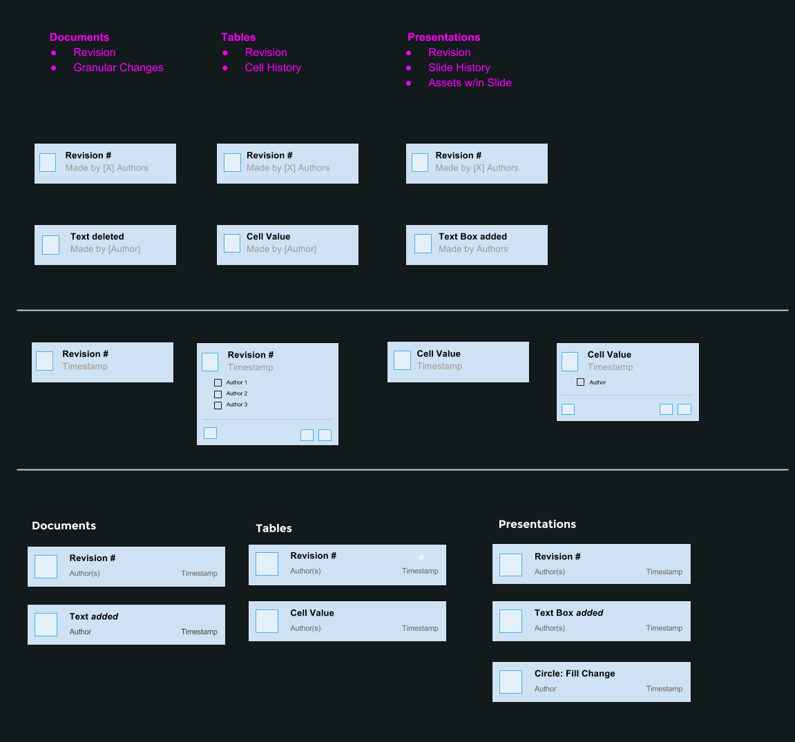This screenshot has height=742, width=795.
Task: Click the Circle: Fill Change title
Action: pos(575,673)
